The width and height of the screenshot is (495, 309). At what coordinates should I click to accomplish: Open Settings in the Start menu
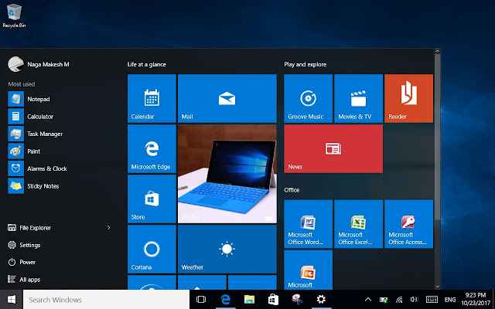(24, 245)
